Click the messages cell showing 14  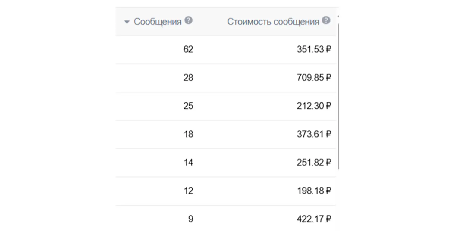click(188, 163)
